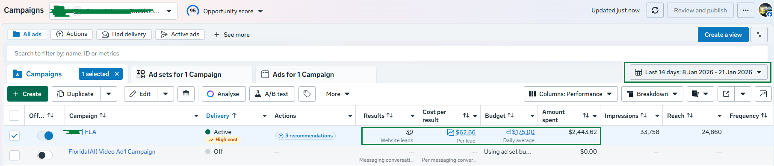Click the Create a view button
This screenshot has width=774, height=166.
(x=723, y=35)
